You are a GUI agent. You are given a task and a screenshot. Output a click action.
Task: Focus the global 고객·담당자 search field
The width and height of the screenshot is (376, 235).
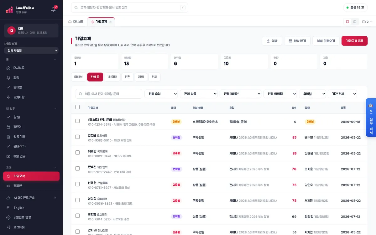coord(129,8)
